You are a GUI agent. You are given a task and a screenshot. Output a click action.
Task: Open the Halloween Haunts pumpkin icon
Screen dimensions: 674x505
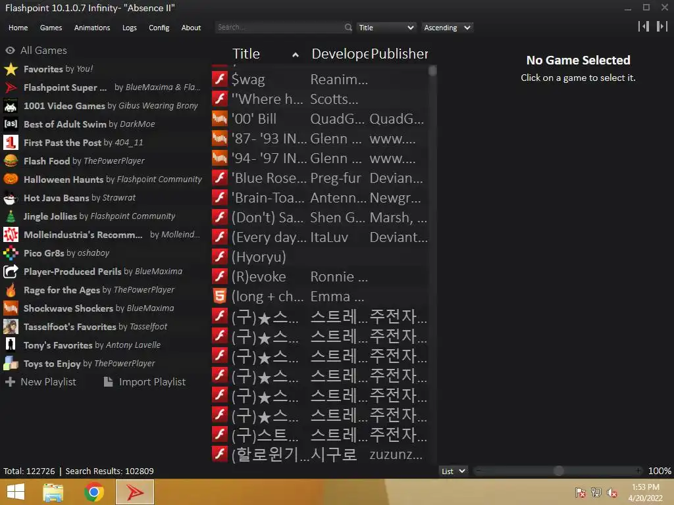tap(11, 179)
